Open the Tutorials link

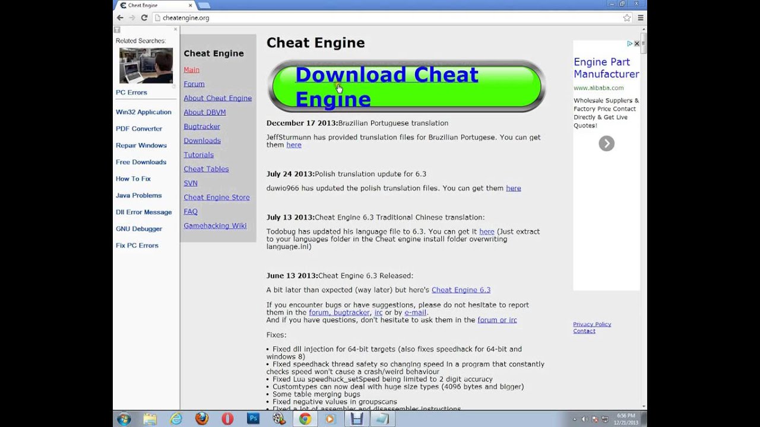(x=198, y=155)
